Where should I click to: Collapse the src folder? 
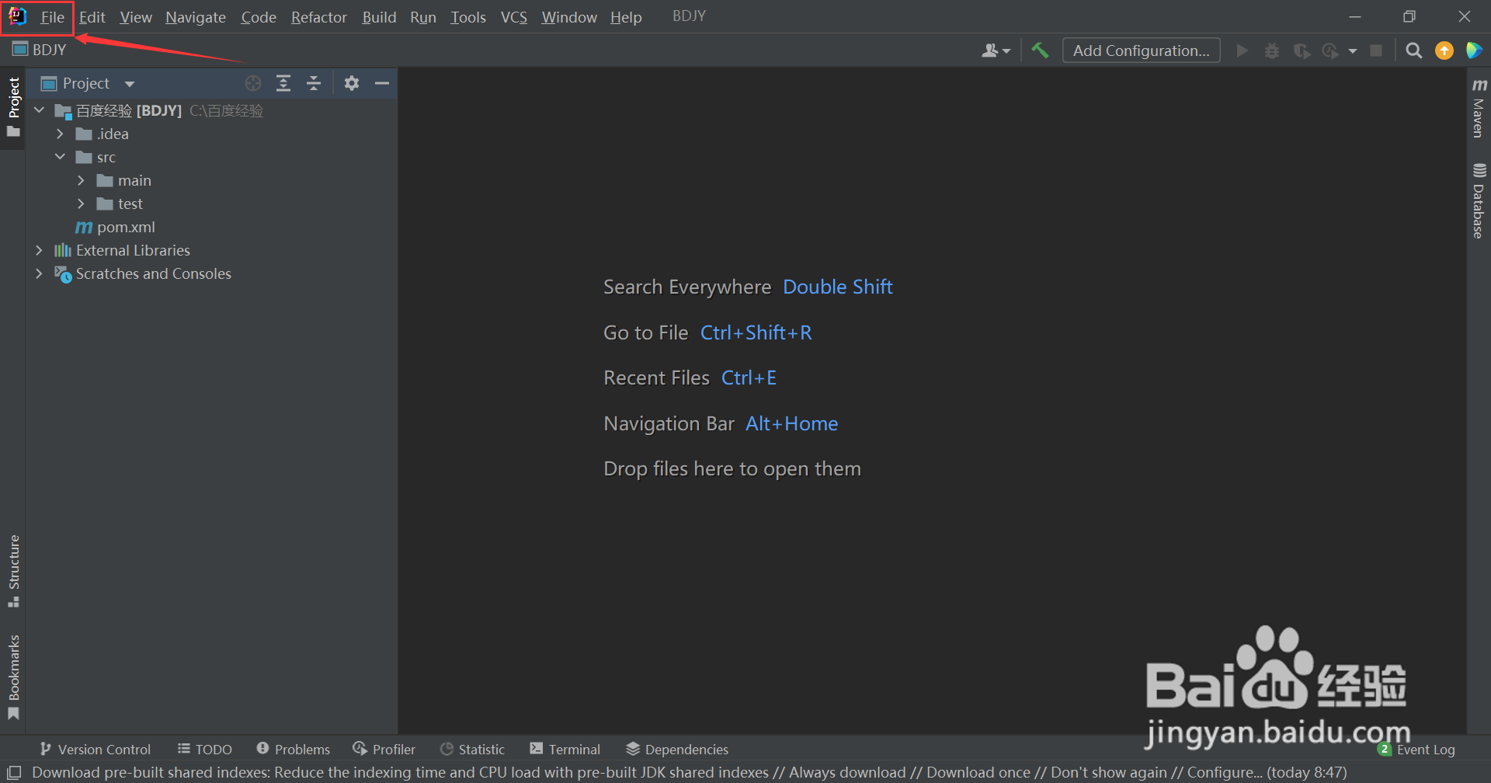click(61, 157)
